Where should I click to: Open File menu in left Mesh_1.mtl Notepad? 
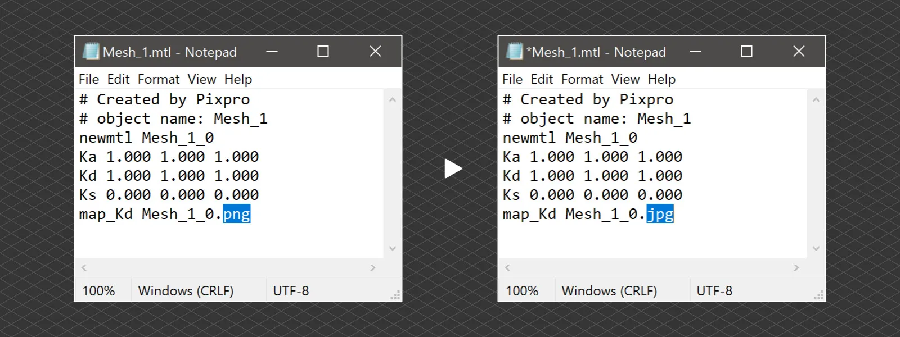89,79
